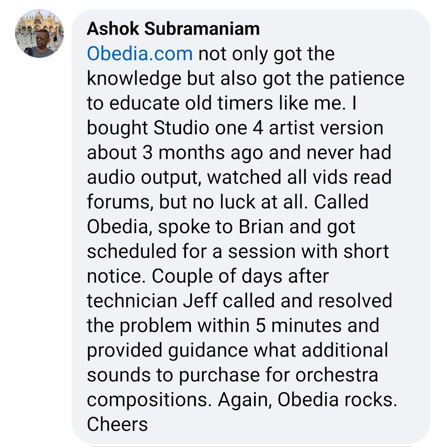The width and height of the screenshot is (445, 447).
Task: Click the word "patience" in the comment
Action: 367,78
